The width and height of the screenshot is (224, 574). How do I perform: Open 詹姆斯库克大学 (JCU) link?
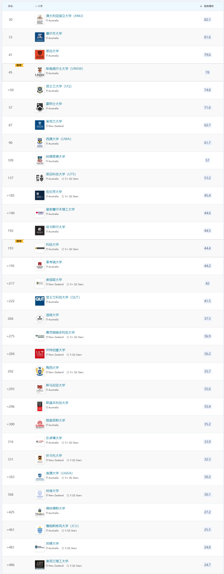(x=62, y=526)
